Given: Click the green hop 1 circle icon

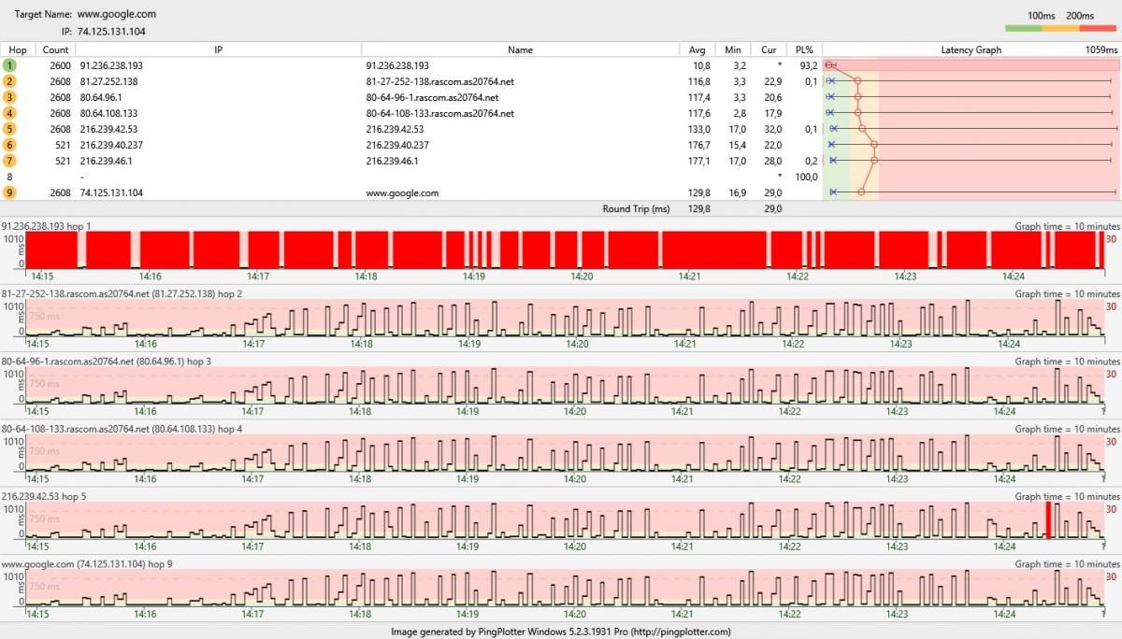Looking at the screenshot, I should tap(10, 66).
